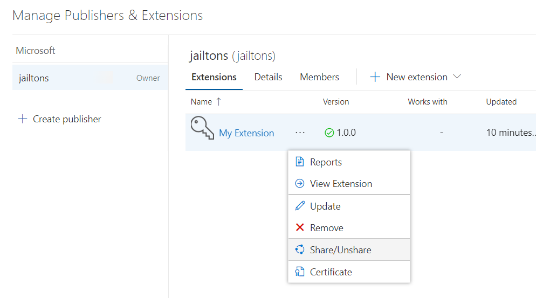Click the Manage Publishers & Extensions title
The image size is (536, 298).
[x=108, y=16]
